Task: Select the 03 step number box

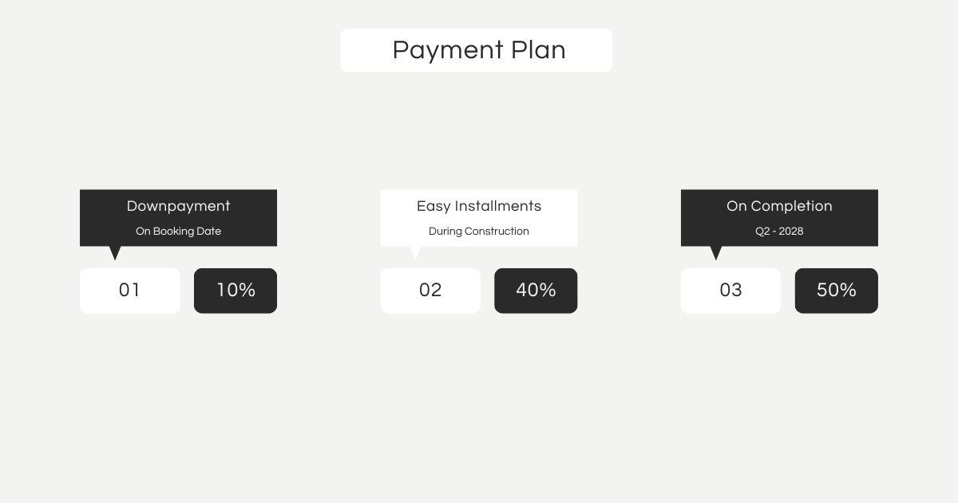Action: (730, 291)
